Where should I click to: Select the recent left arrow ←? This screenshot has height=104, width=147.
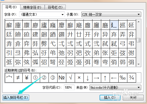click(x=114, y=78)
